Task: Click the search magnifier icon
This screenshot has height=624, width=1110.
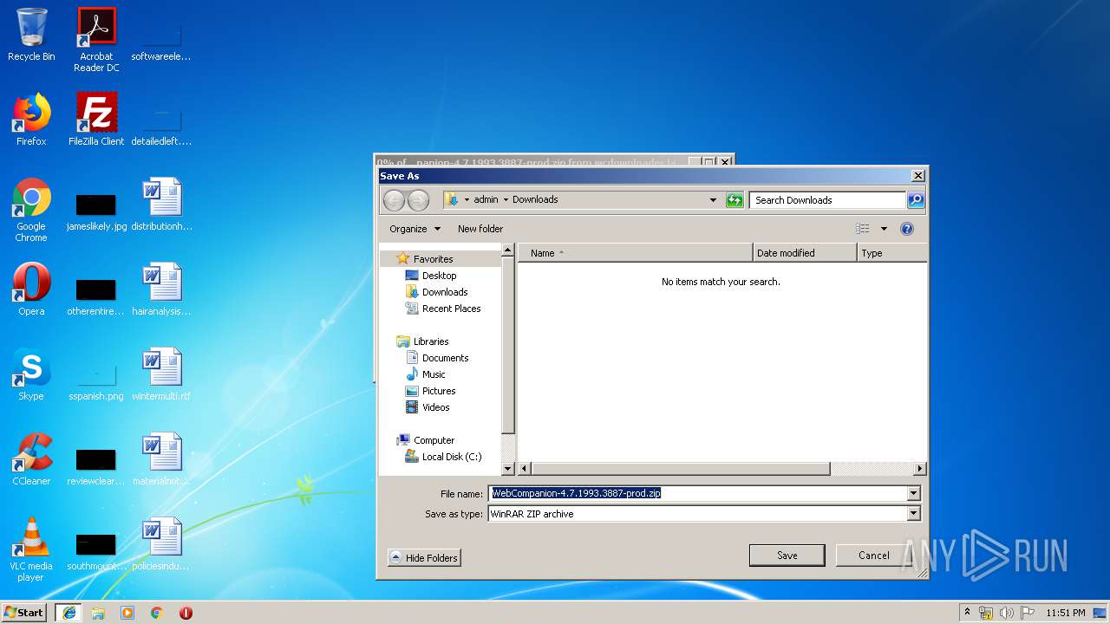Action: 916,200
